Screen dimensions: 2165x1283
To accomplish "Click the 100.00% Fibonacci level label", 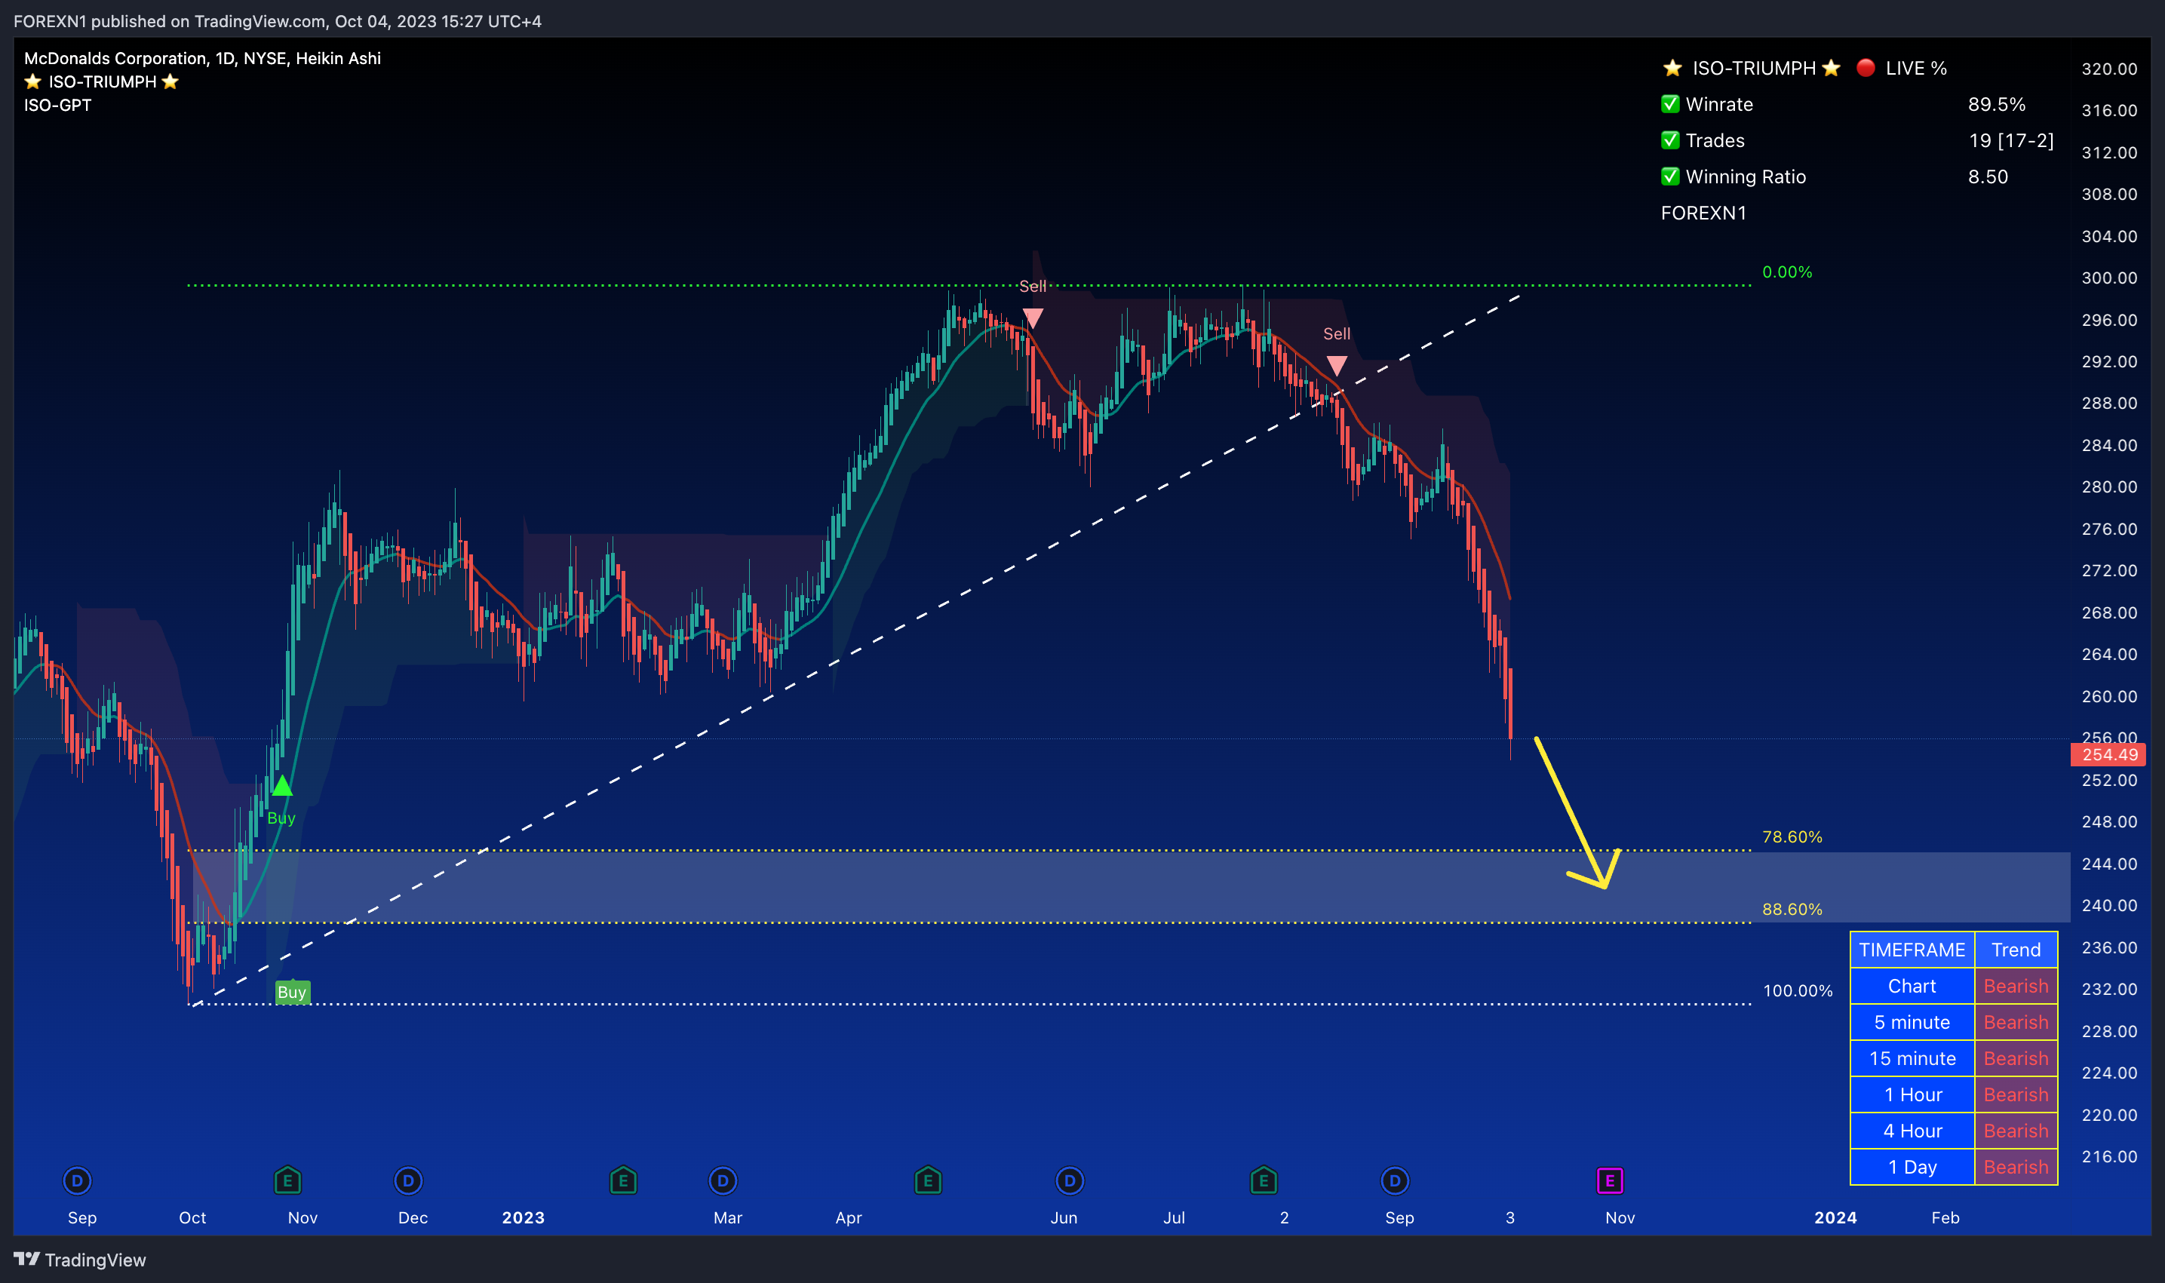I will click(x=1798, y=991).
